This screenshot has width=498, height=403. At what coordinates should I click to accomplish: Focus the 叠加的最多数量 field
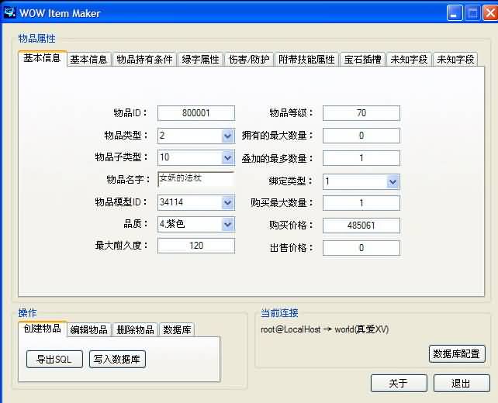361,158
